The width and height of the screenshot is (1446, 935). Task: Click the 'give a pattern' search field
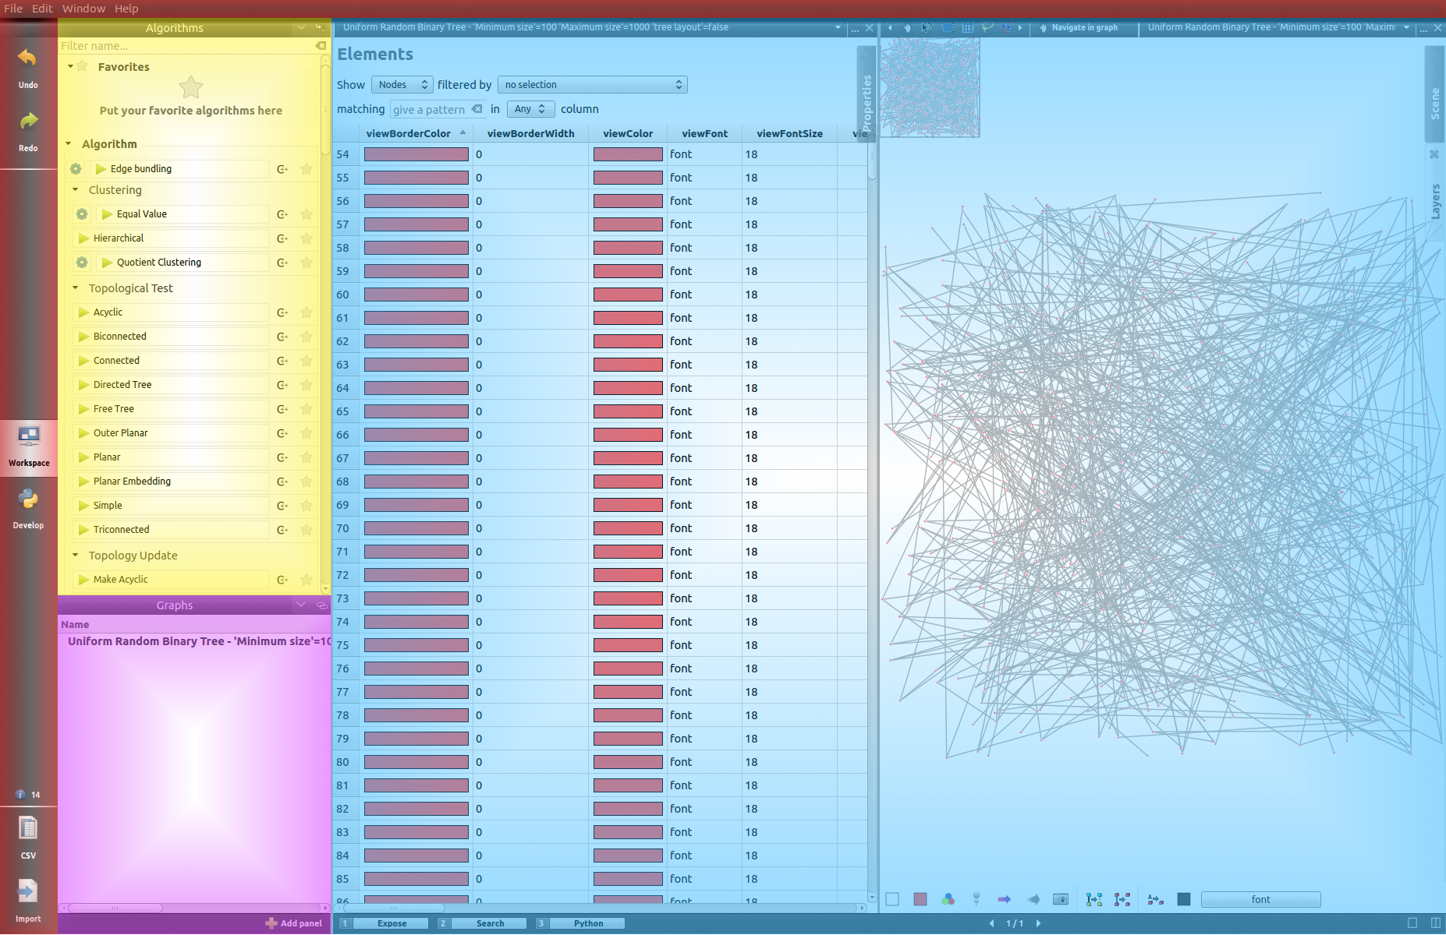[431, 109]
